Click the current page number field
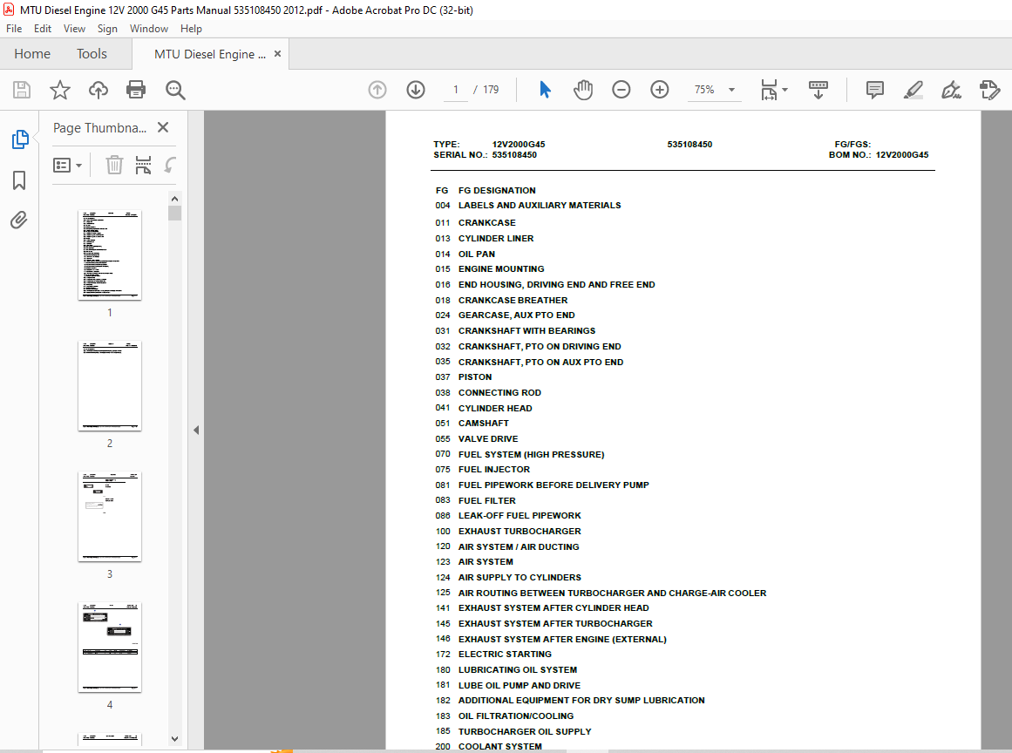1012x753 pixels. pyautogui.click(x=456, y=90)
